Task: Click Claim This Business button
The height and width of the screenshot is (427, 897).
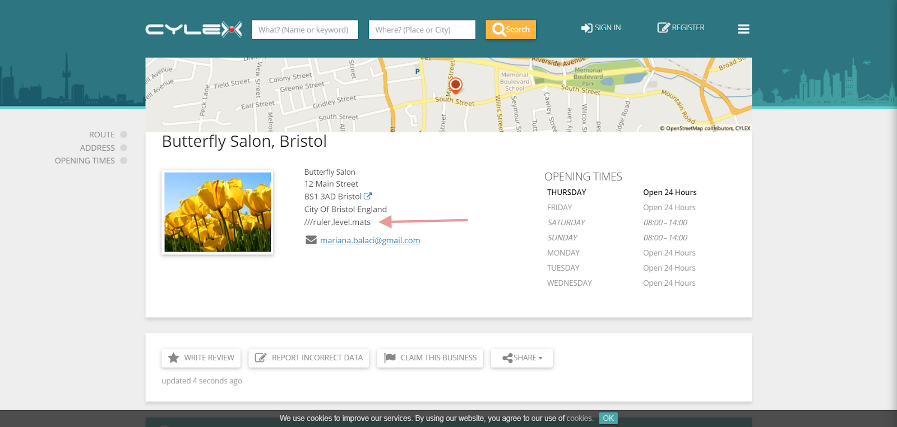Action: pos(430,358)
